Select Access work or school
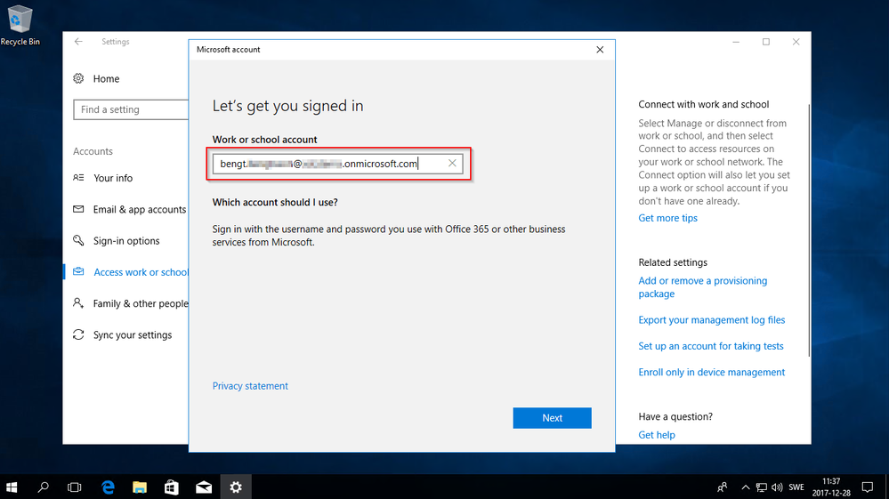The image size is (889, 499). [x=141, y=272]
